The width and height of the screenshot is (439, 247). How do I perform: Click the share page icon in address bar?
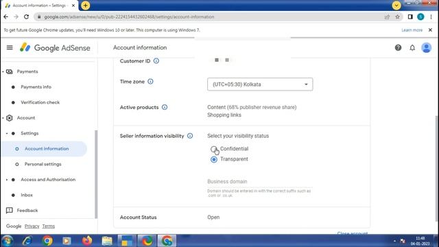pos(387,16)
